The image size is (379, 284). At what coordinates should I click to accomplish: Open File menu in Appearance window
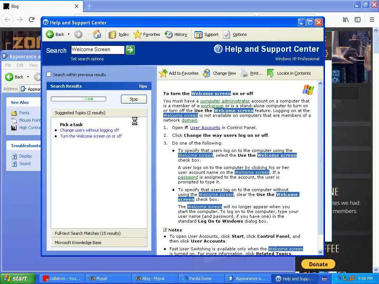pos(8,65)
